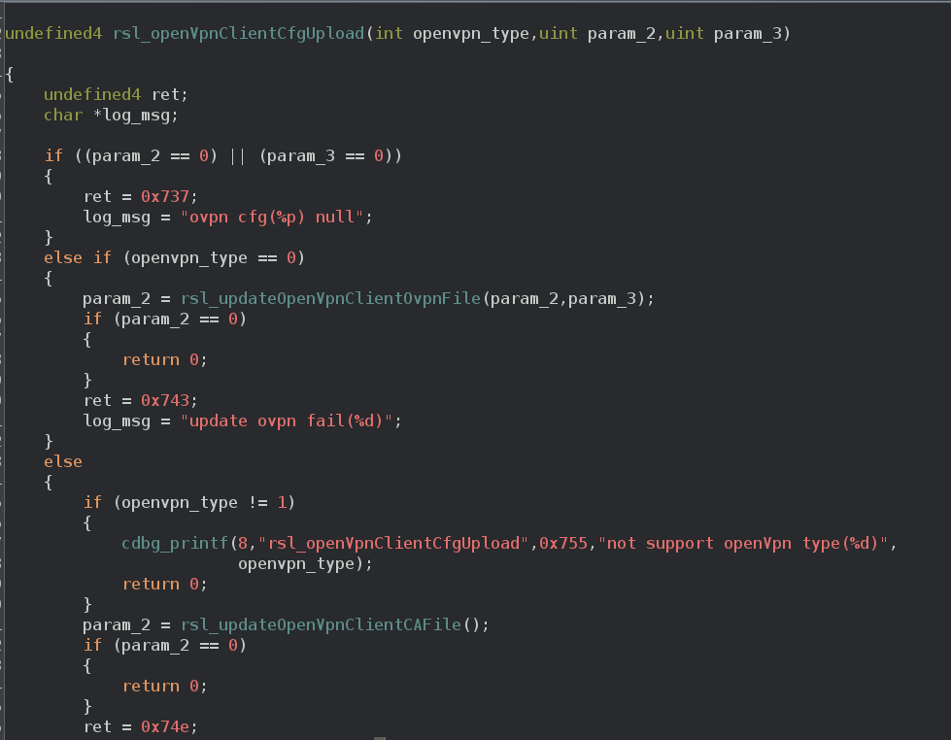Click openvpn_type in the "!= 1" condition

coord(180,502)
